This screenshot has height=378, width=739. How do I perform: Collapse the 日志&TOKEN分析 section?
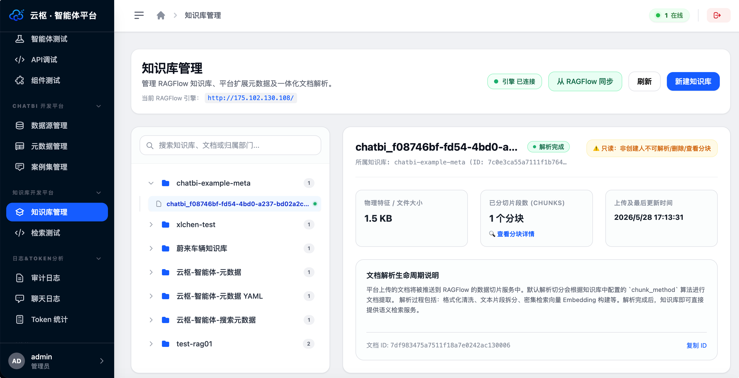coord(99,258)
